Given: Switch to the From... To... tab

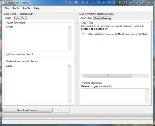Looking at the screenshot, I should (20, 18).
